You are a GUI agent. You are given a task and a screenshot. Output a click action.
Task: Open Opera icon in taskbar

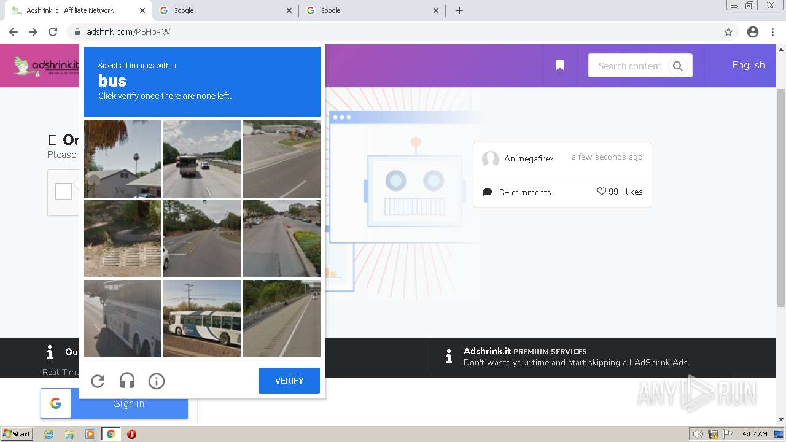[131, 434]
